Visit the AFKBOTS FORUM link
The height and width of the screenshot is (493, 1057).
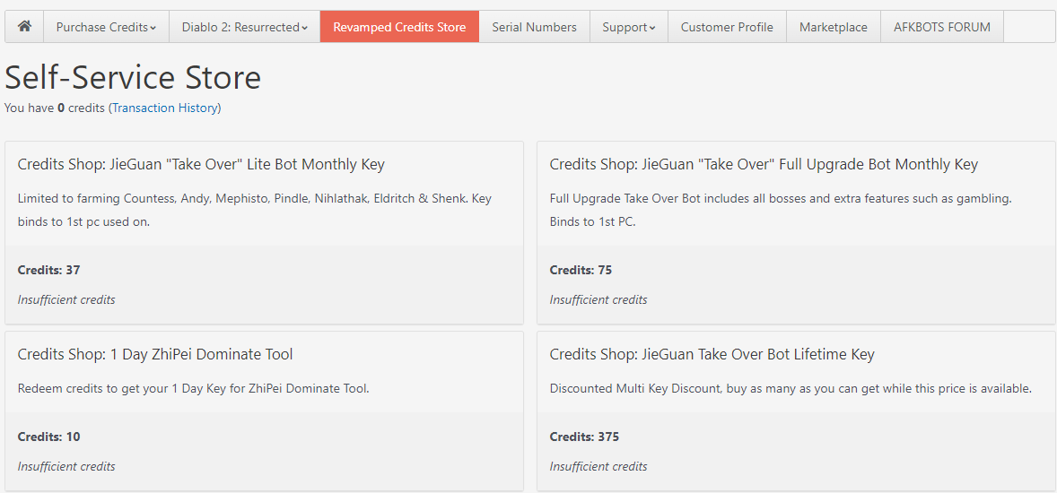point(941,27)
